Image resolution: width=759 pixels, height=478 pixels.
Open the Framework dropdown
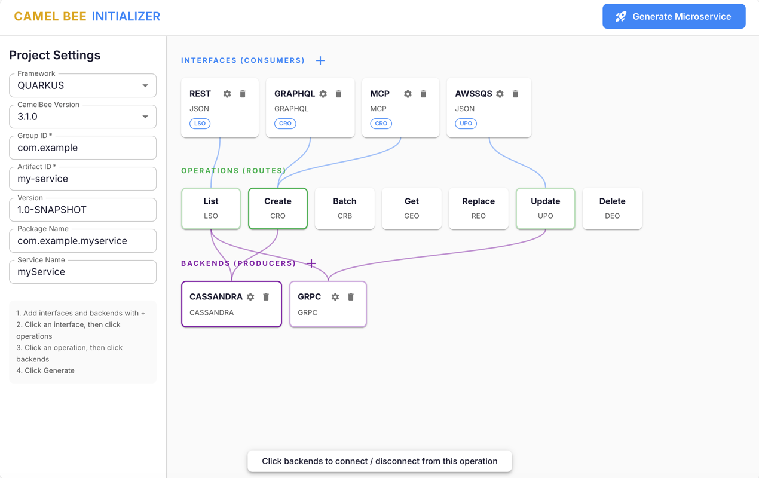coord(82,85)
